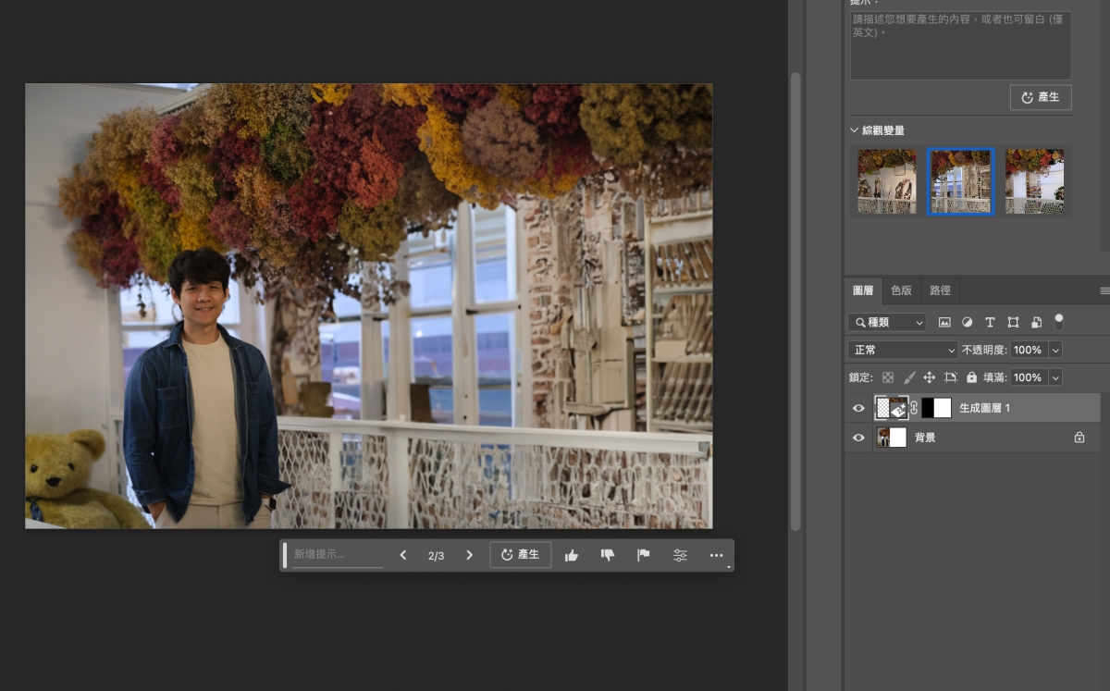Viewport: 1110px width, 691px height.
Task: Filter layers by type (T) text icon
Action: [x=990, y=323]
